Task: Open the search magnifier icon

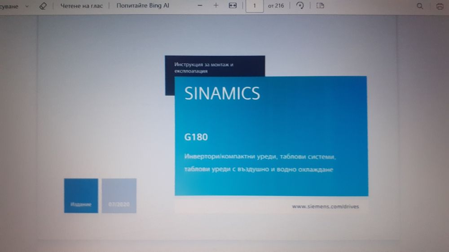Action: (420, 6)
